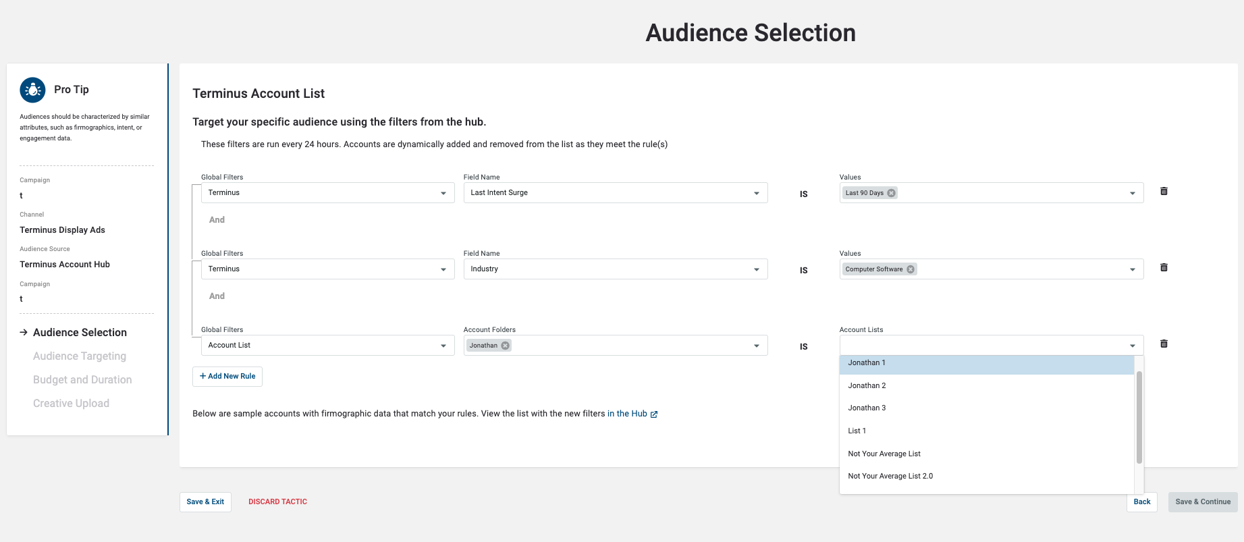Click Discard Tactic
The height and width of the screenshot is (542, 1244).
coord(277,502)
